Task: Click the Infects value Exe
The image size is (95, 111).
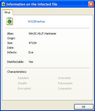Action: 31,52
